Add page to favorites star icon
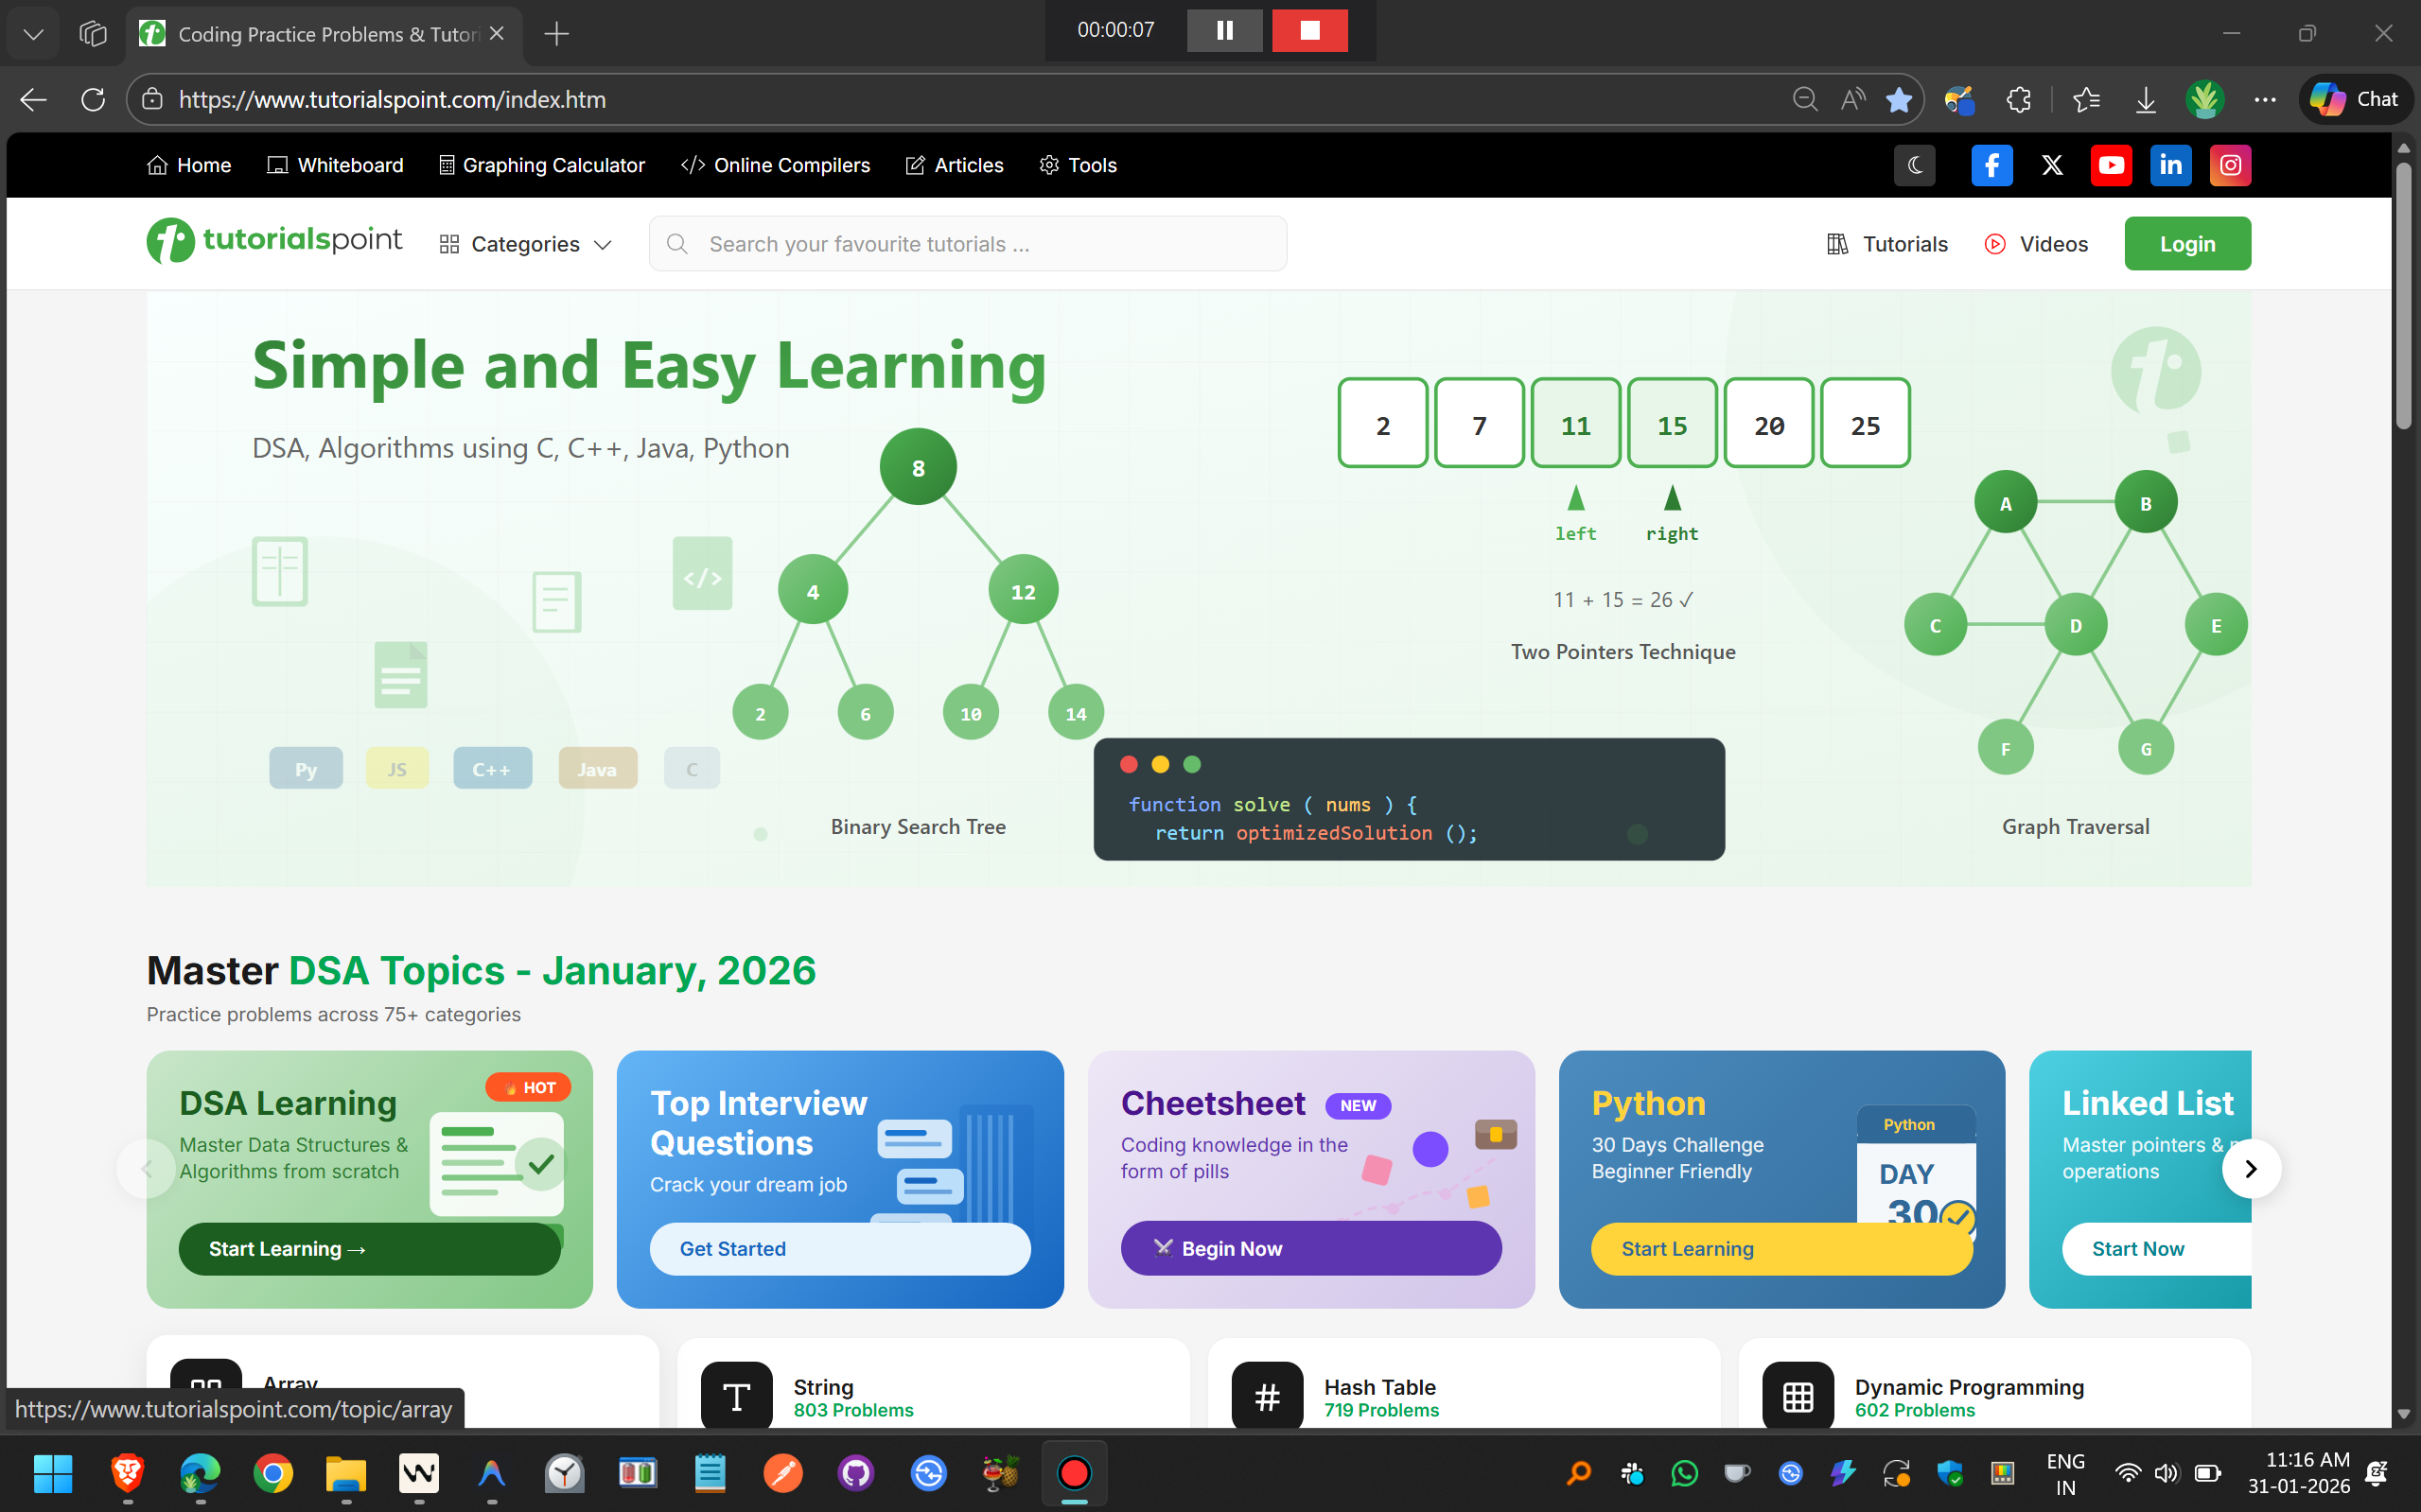 point(1898,99)
